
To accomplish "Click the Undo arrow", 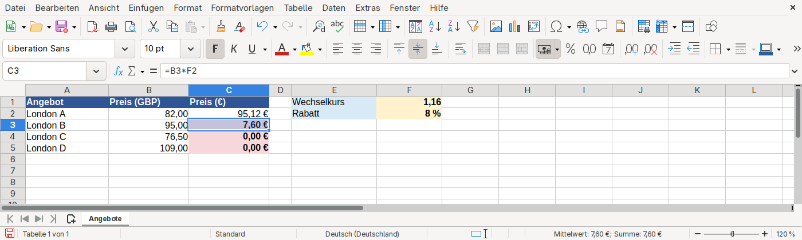I will click(262, 26).
